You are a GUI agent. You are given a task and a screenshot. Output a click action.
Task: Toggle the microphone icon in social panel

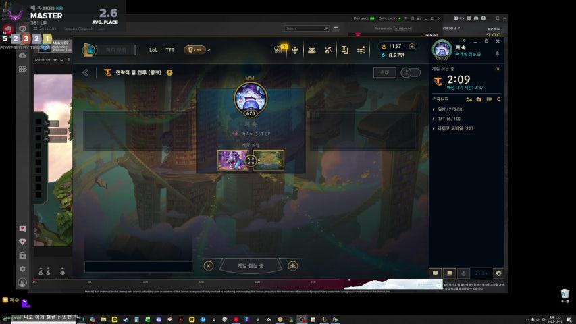(x=463, y=273)
